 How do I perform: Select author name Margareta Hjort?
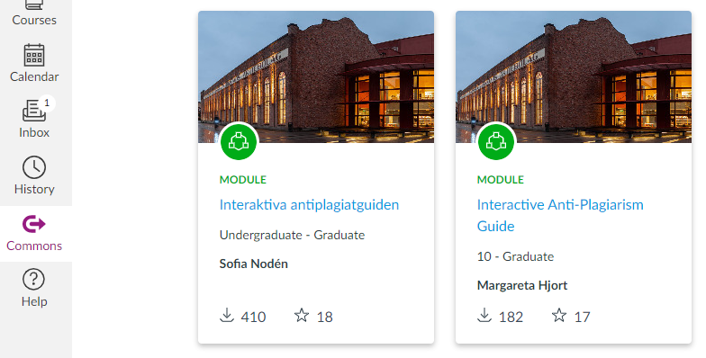(x=522, y=285)
